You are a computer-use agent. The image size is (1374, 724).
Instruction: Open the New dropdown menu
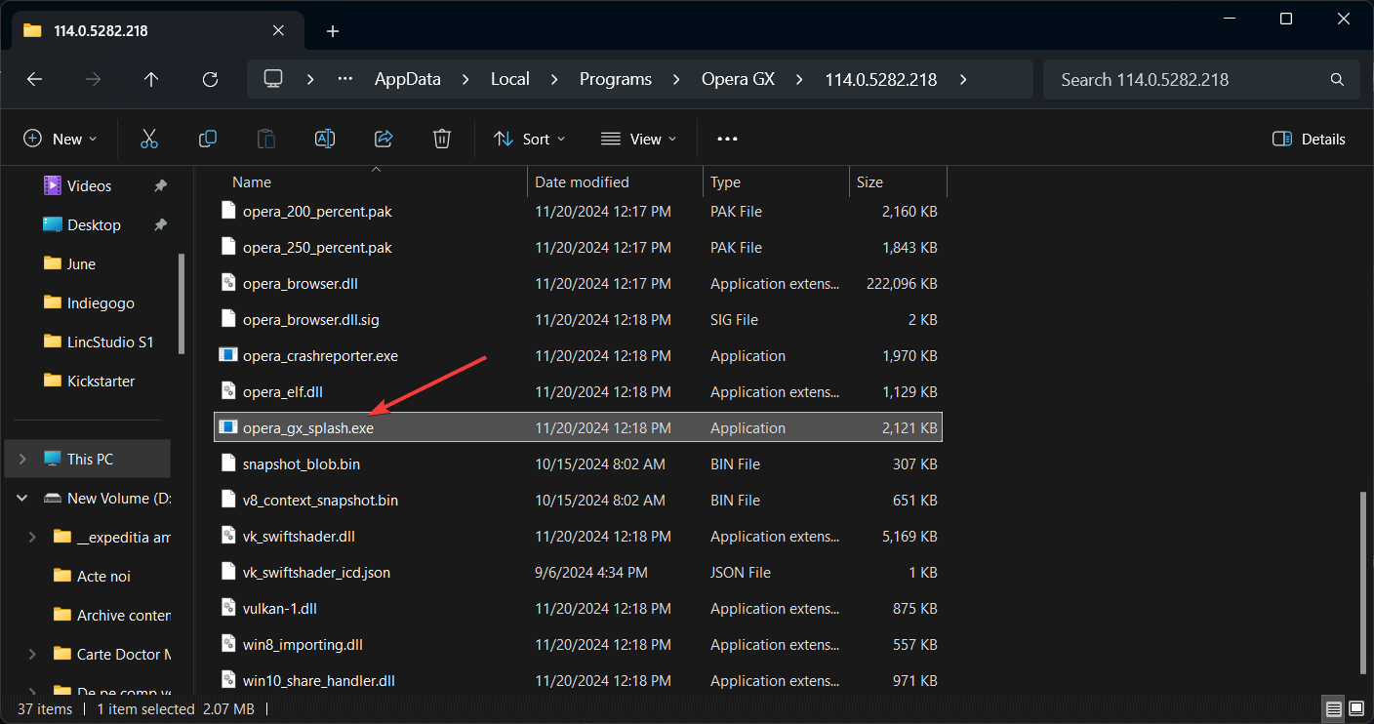(61, 139)
